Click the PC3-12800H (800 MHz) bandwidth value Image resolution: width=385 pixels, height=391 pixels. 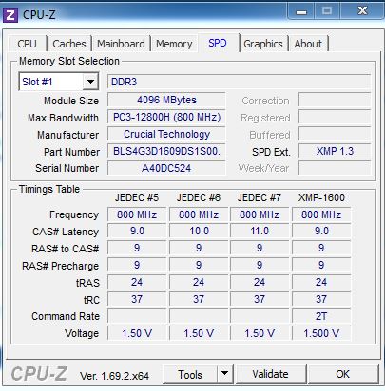tap(166, 117)
